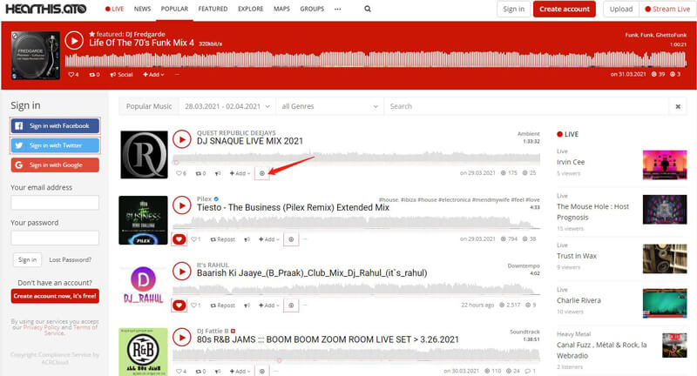Viewport: 697px width, 376px height.
Task: Sign in with Google
Action: (55, 164)
